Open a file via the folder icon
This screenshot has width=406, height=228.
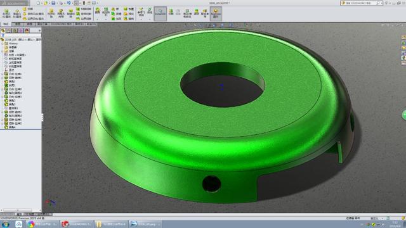point(46,3)
